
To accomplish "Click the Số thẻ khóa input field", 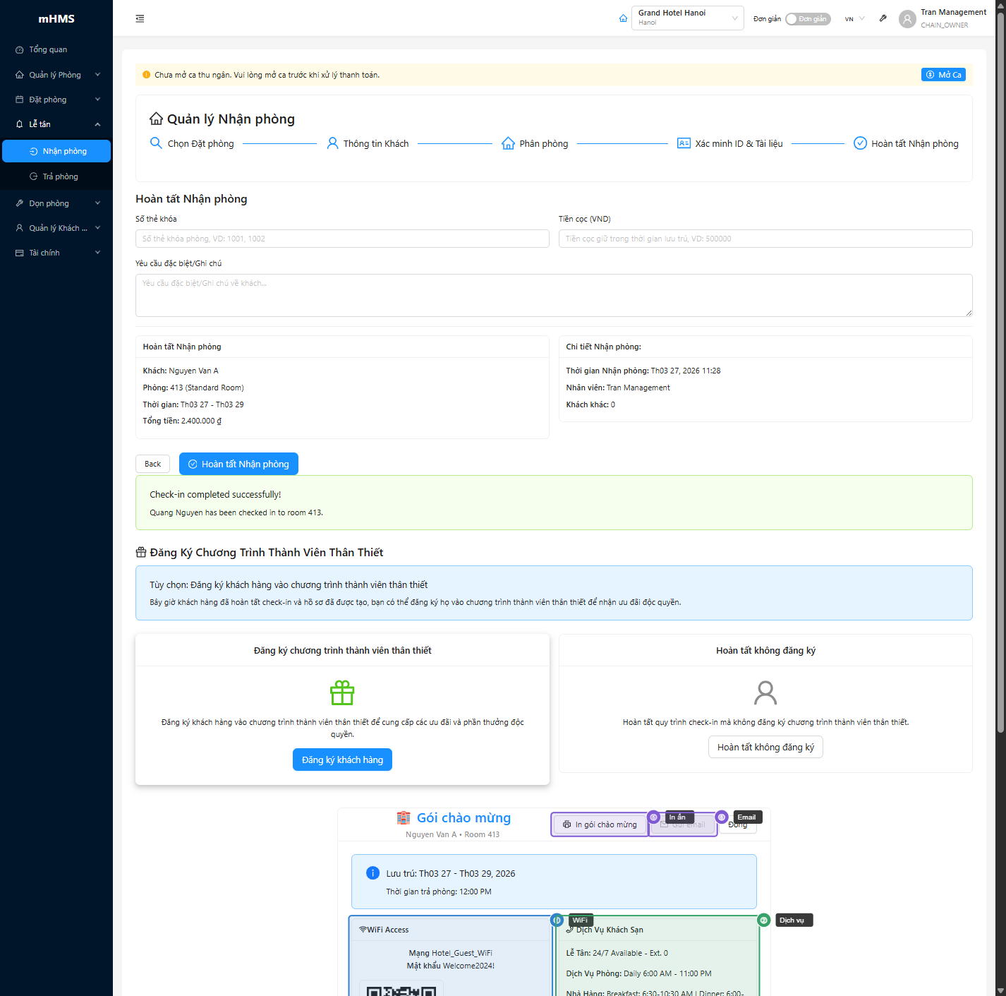I will tap(342, 239).
